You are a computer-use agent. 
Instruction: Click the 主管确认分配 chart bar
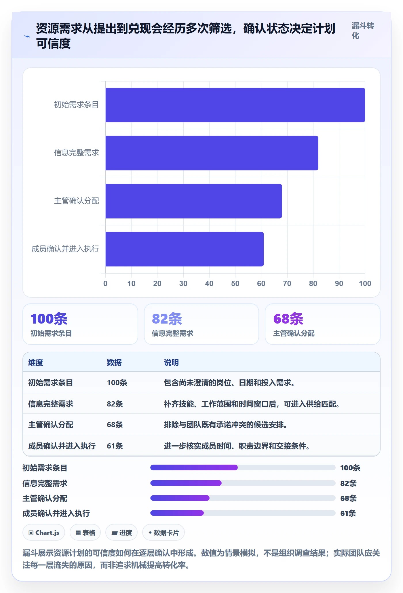[x=194, y=201]
